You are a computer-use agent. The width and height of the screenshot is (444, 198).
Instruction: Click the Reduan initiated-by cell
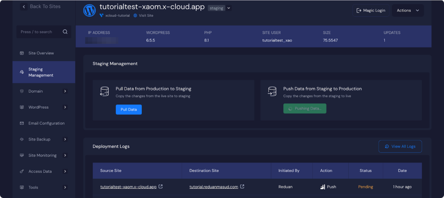pos(285,187)
